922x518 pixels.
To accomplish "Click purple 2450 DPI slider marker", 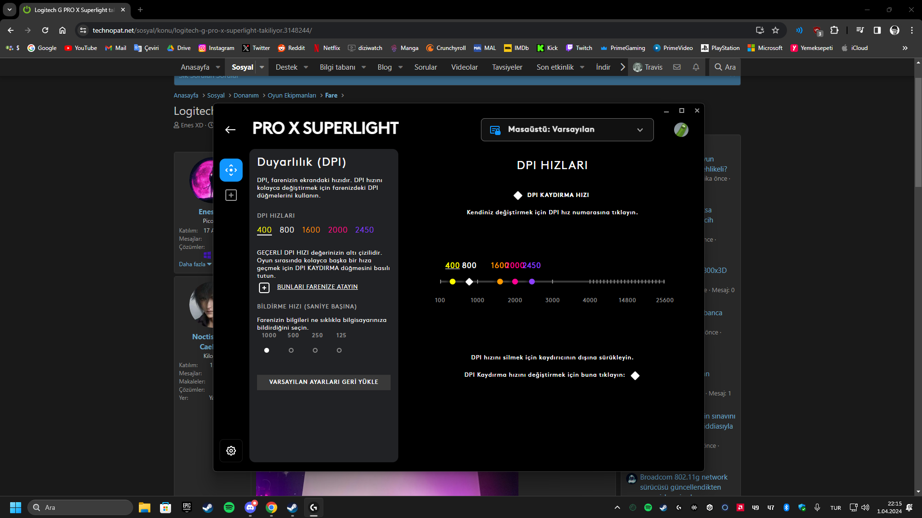I will pyautogui.click(x=532, y=282).
